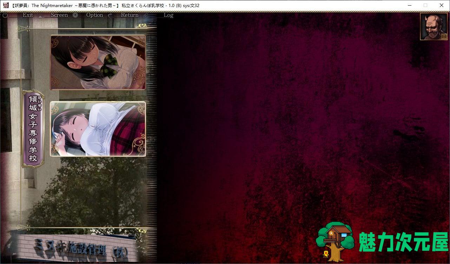This screenshot has height=264, width=450.
Task: Maximize the game window
Action: click(425, 5)
